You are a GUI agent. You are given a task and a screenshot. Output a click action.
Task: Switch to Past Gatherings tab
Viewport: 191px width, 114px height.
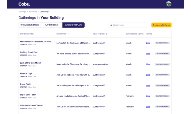[x=51, y=25]
